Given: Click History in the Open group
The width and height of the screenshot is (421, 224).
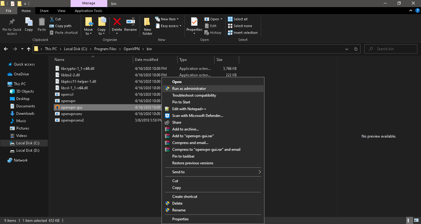Looking at the screenshot, I should (213, 33).
